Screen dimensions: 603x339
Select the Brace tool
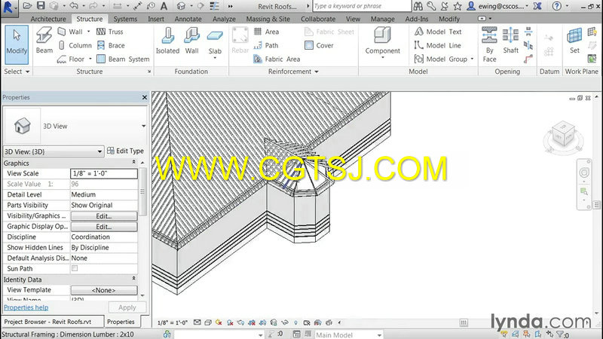click(x=111, y=45)
